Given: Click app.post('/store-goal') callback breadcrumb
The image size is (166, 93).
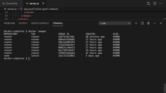Looking at the screenshot, I should tap(41, 9).
